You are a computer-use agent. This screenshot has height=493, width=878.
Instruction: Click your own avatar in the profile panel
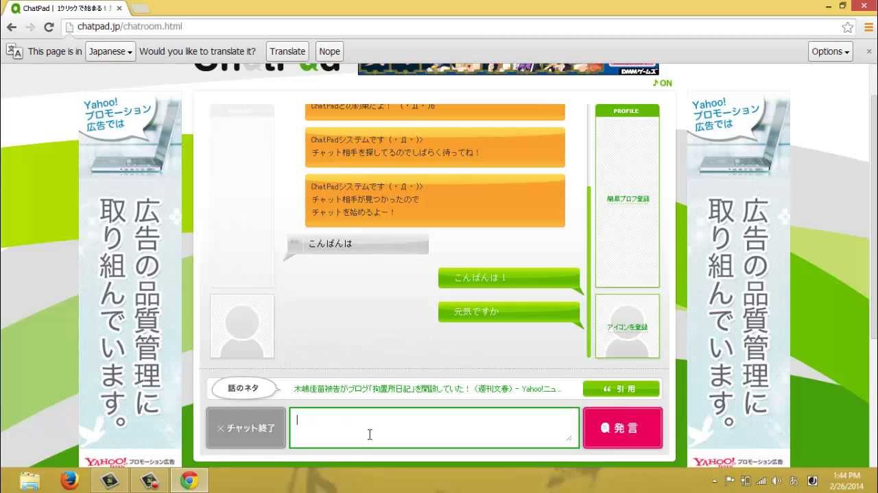coord(627,327)
